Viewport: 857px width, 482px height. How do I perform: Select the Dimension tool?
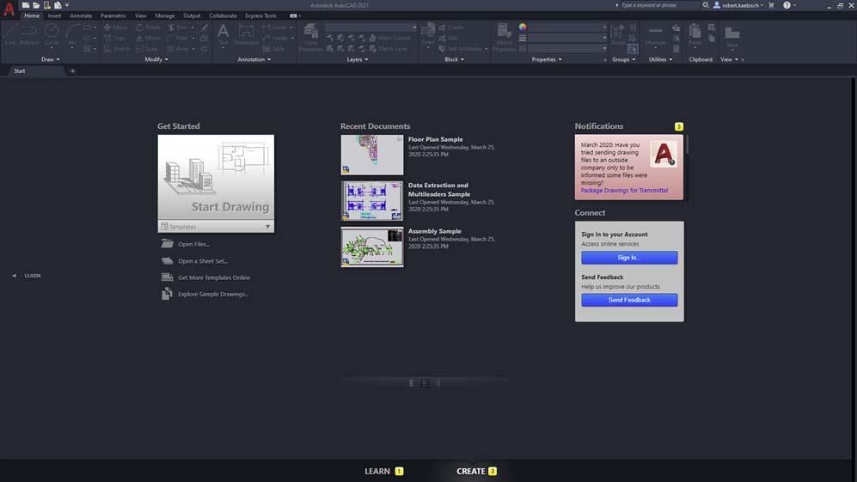(246, 34)
